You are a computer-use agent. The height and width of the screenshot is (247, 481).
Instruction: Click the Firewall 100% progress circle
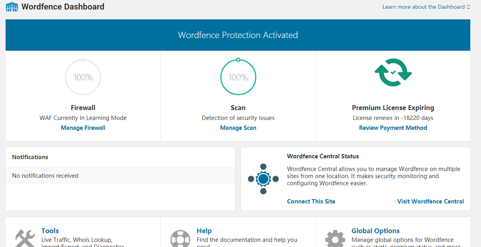[83, 77]
